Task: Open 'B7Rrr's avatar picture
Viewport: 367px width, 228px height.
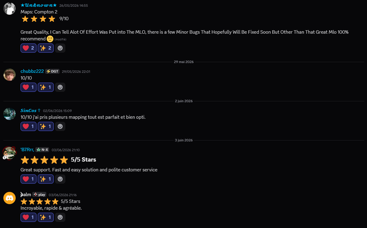Action: pos(10,153)
